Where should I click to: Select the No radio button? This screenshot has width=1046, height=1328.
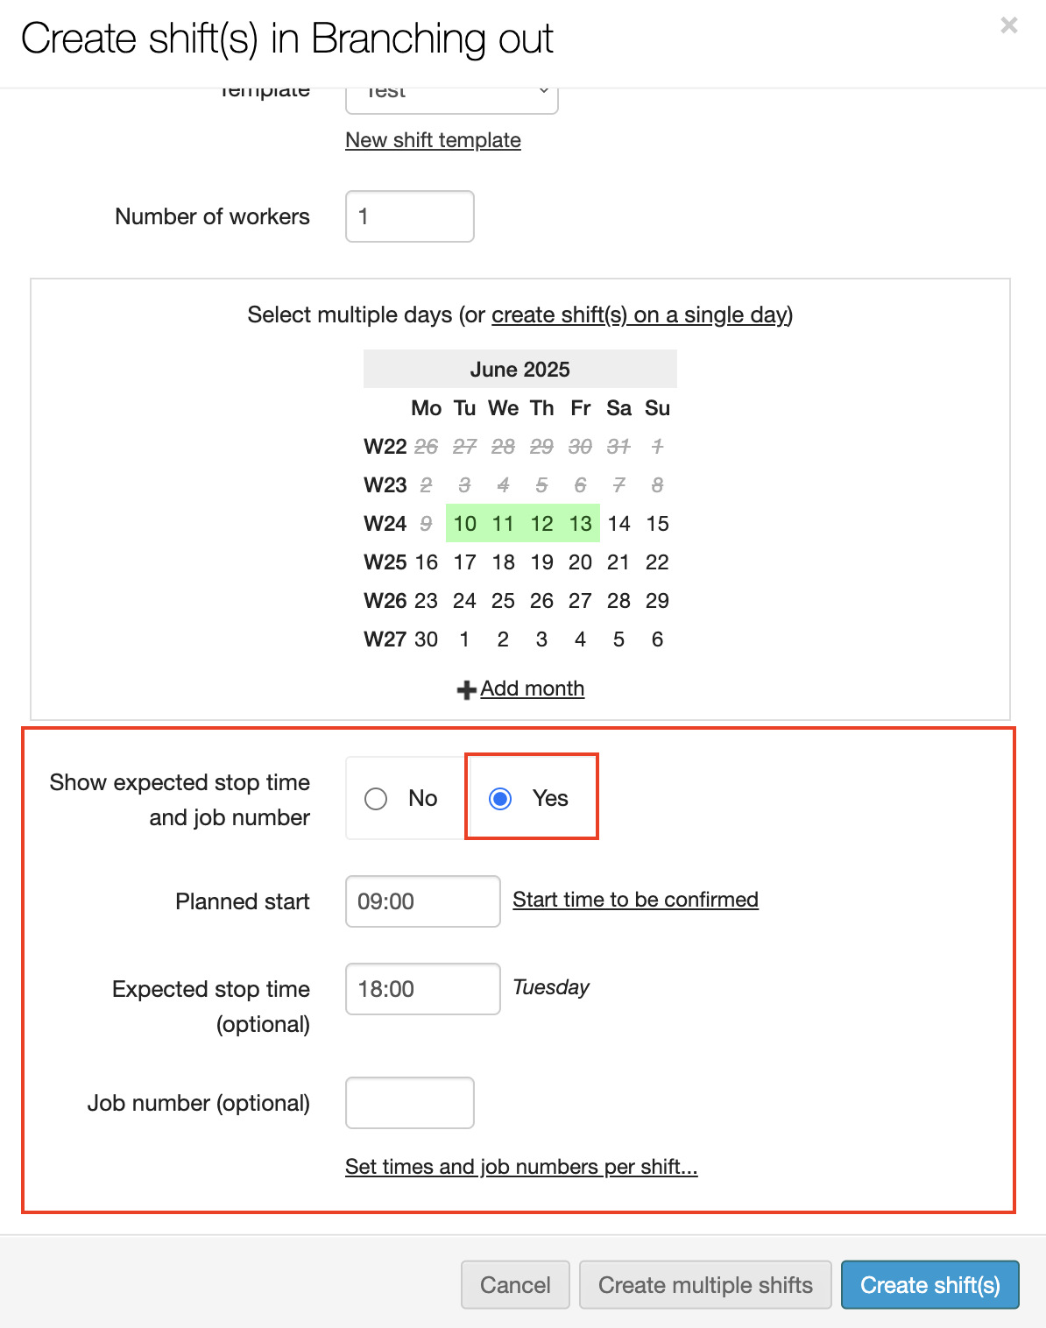point(376,799)
